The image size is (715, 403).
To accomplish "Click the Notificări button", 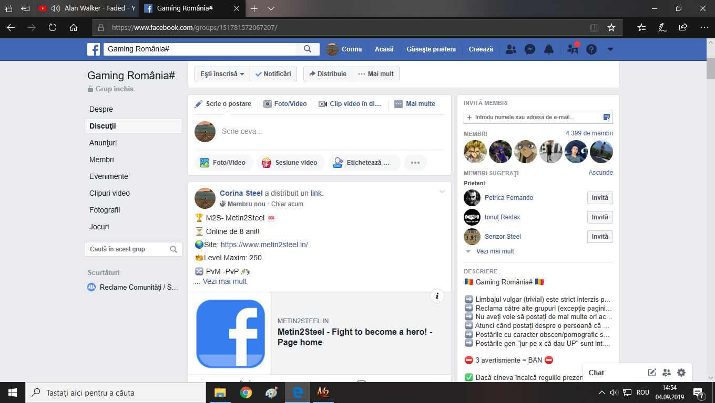I will coord(273,74).
